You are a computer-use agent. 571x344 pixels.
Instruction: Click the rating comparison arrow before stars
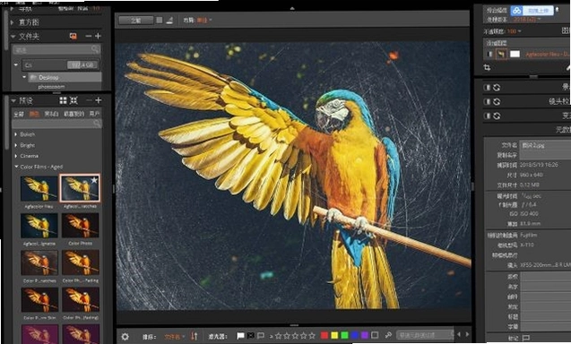tap(272, 336)
